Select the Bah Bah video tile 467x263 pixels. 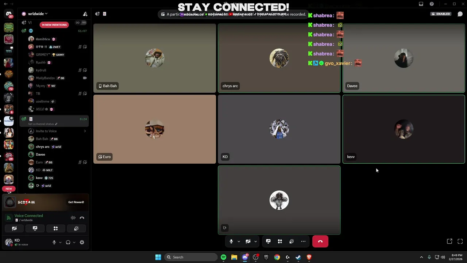155,58
